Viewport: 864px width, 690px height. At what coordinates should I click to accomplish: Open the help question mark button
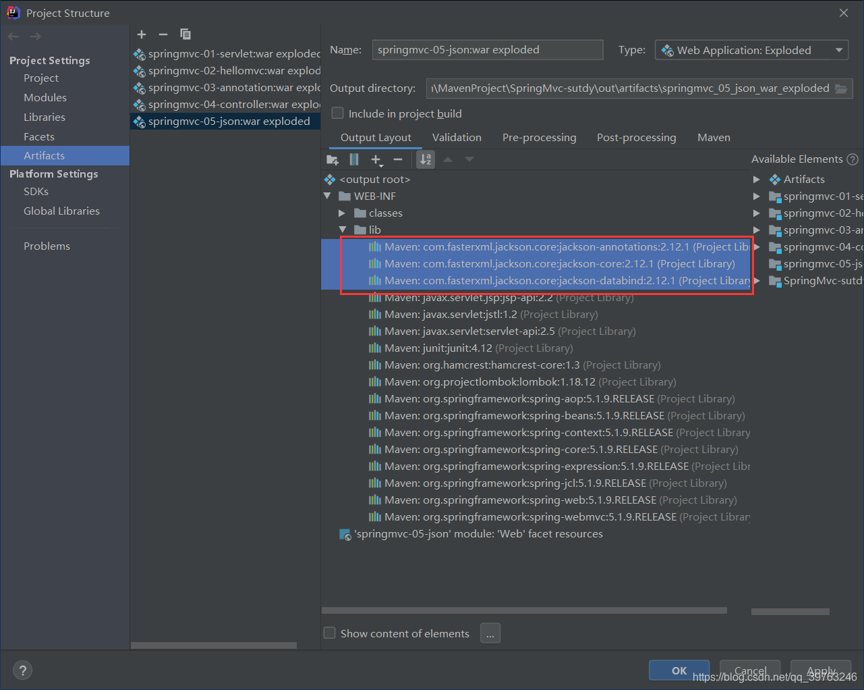23,670
